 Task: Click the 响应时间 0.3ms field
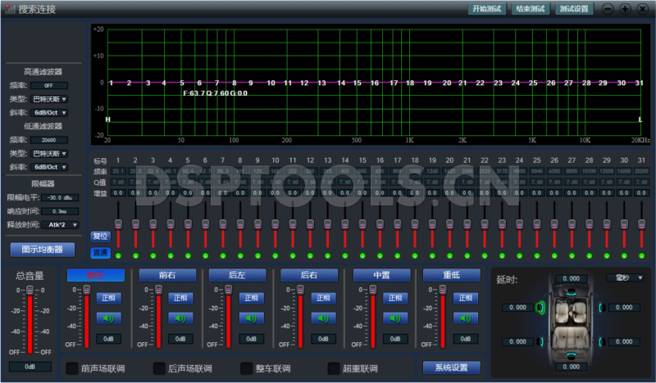(x=60, y=211)
